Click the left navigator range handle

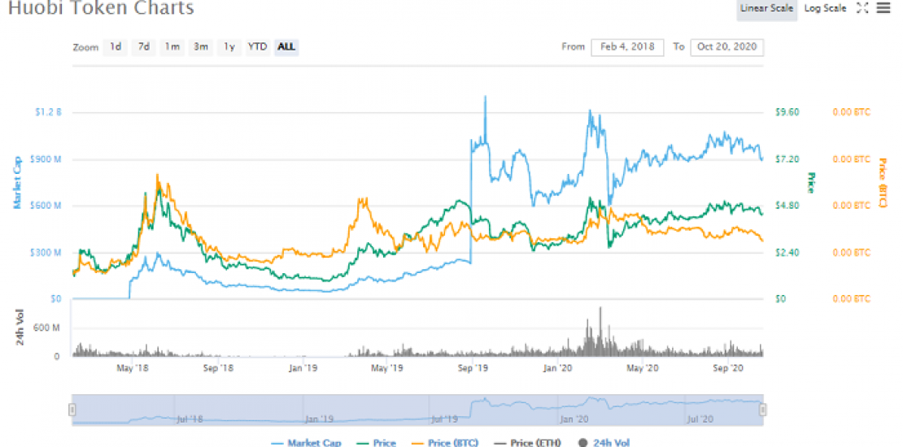pos(72,410)
